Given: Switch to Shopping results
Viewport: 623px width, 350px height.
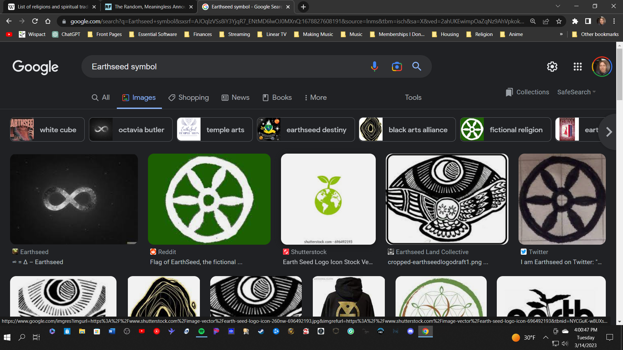Looking at the screenshot, I should (189, 98).
